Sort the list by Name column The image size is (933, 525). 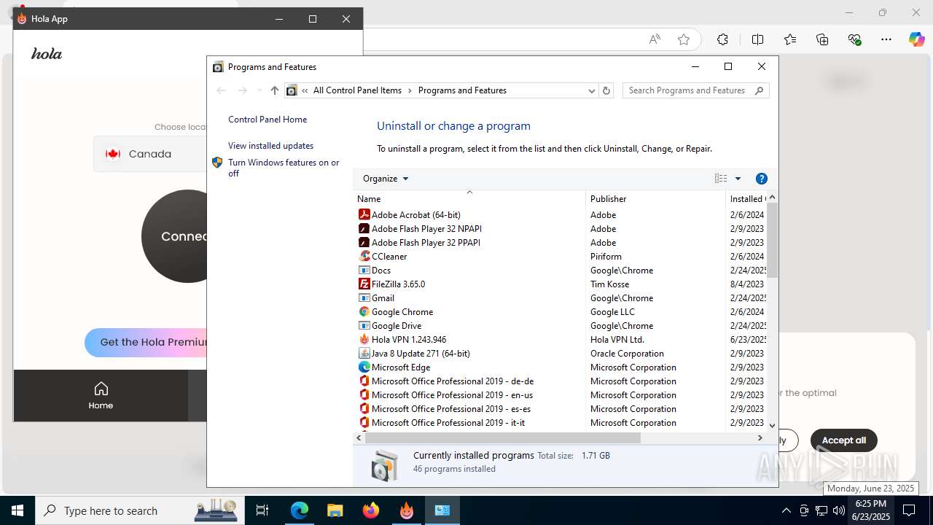[x=470, y=198]
